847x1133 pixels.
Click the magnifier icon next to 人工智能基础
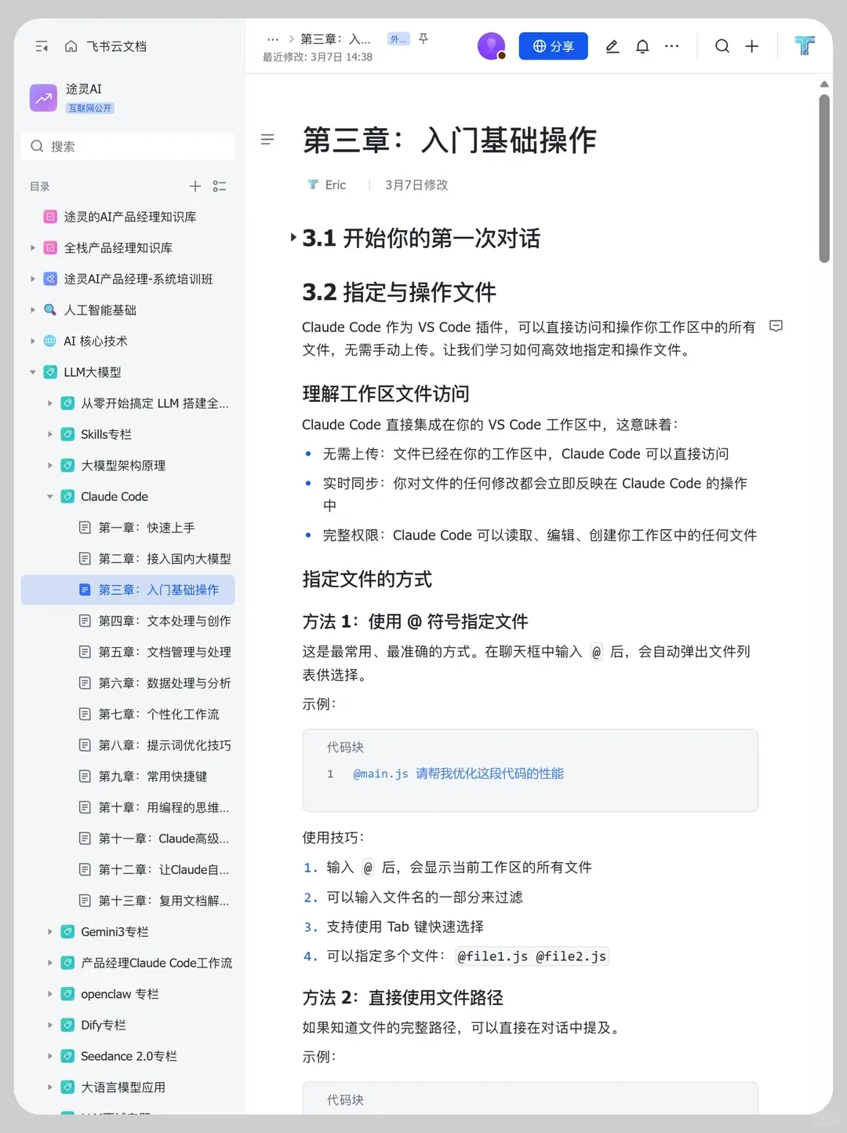tap(50, 310)
